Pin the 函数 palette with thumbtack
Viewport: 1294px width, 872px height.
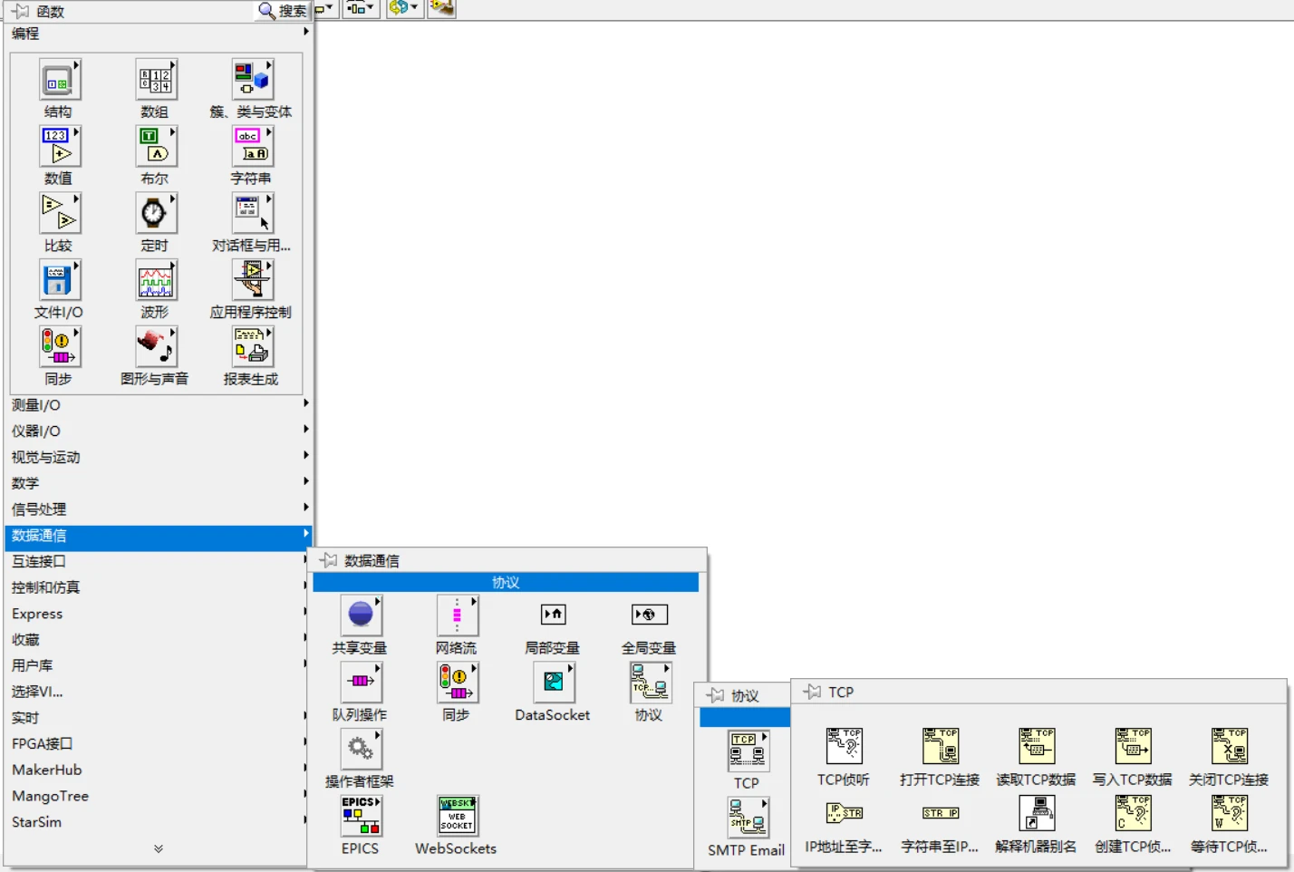coord(20,11)
